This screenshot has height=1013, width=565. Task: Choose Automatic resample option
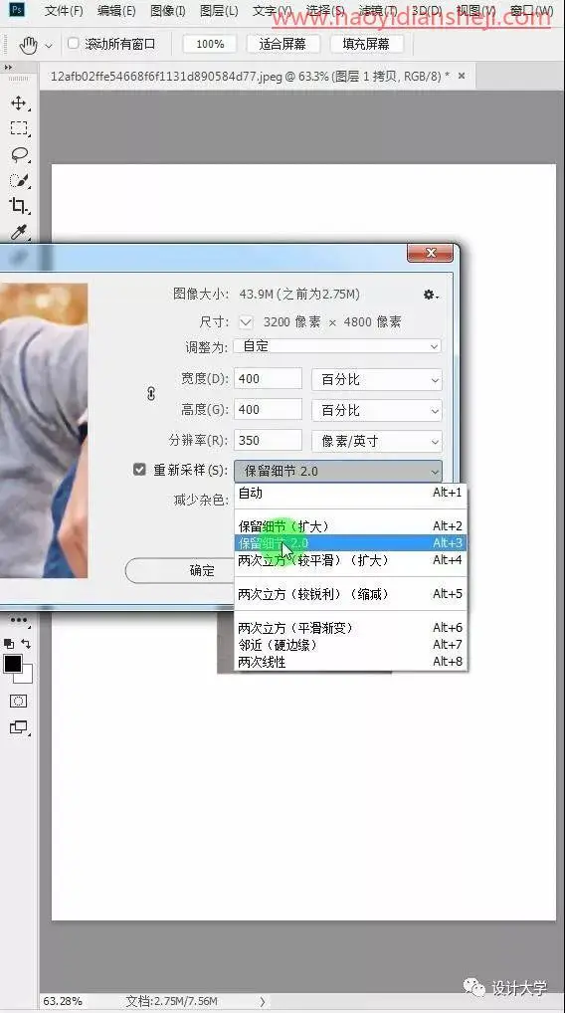click(x=350, y=493)
